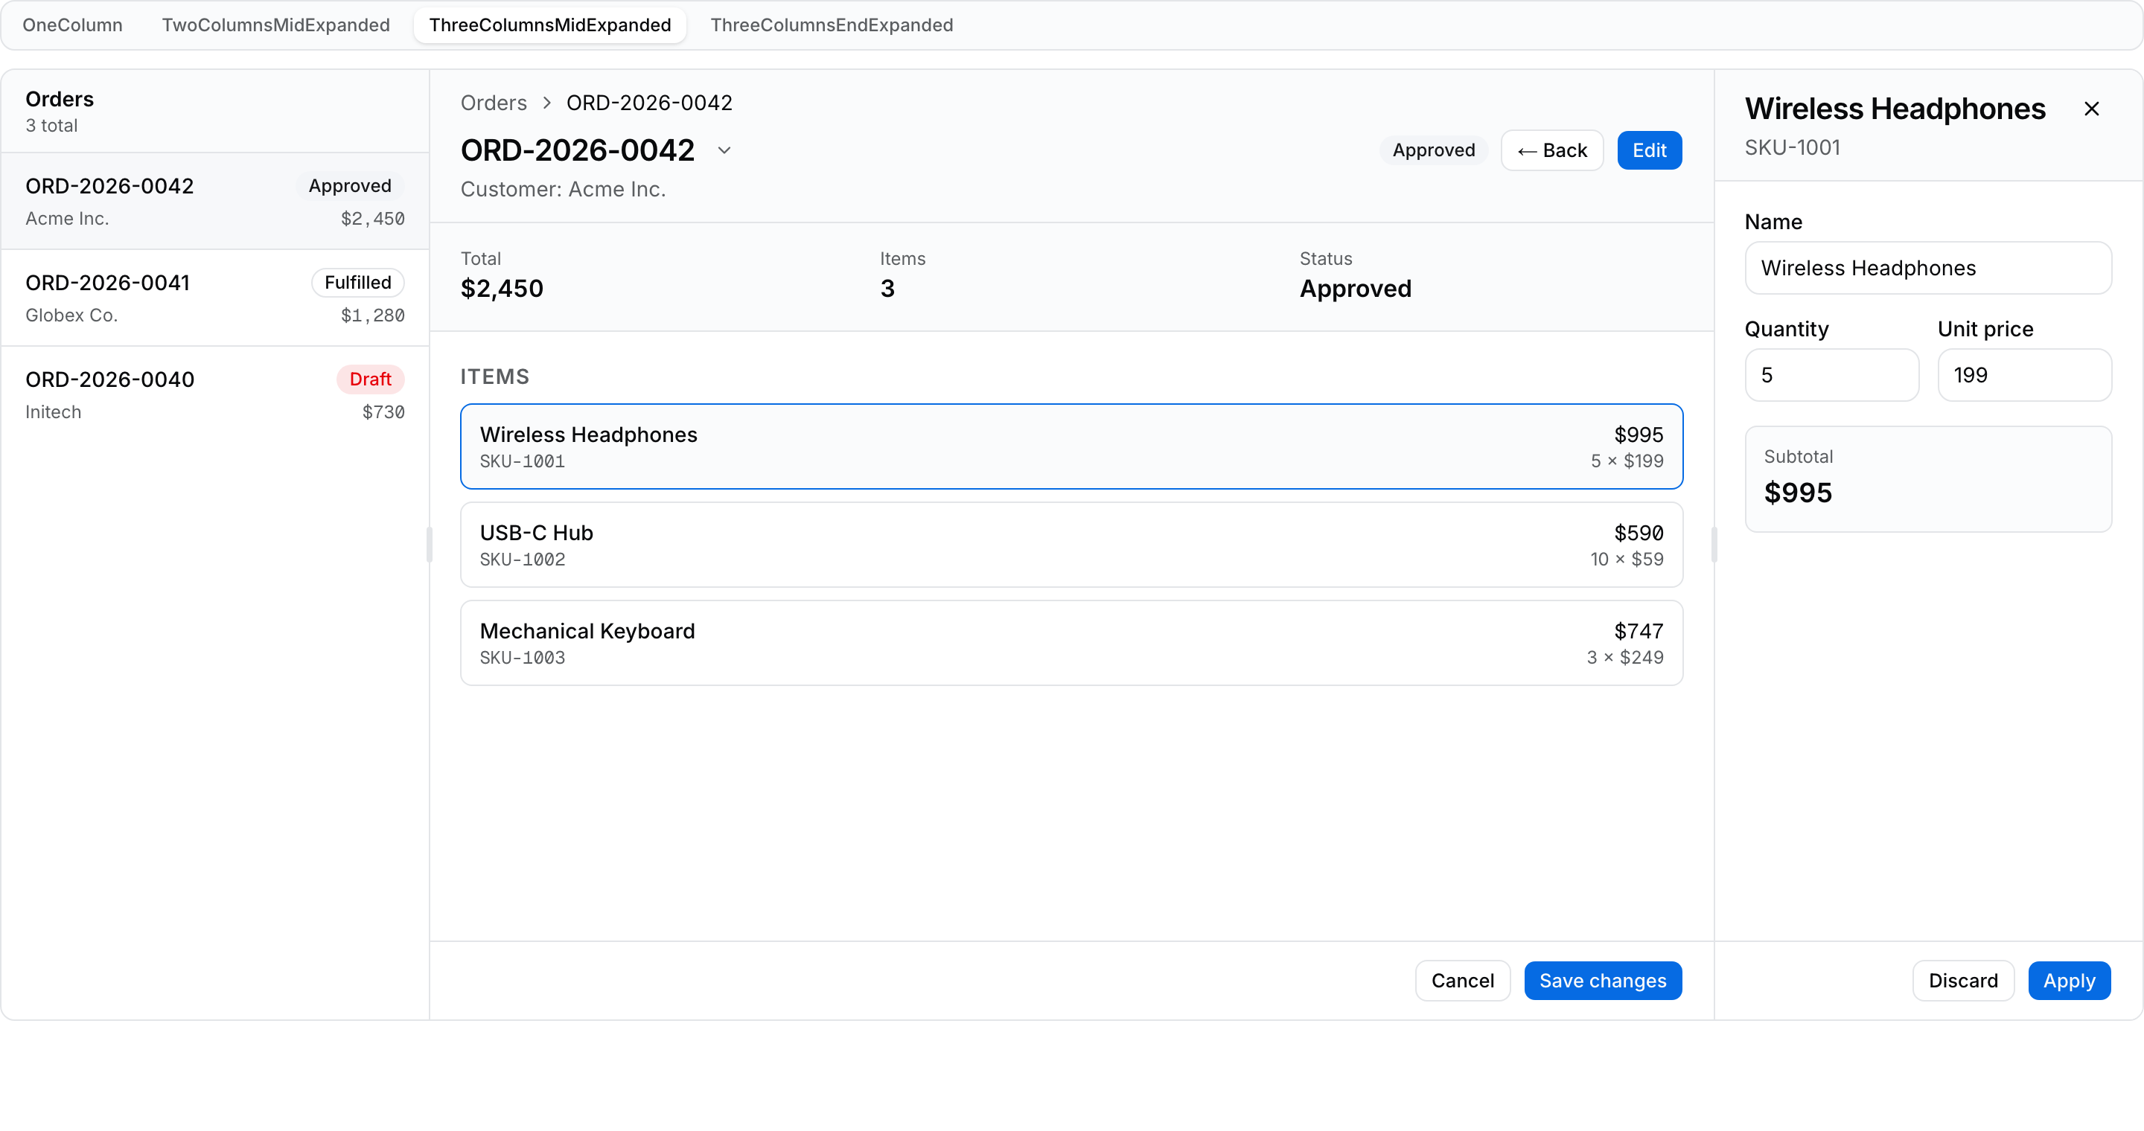The image size is (2144, 1131).
Task: Open the Orders breadcrumb link
Action: [494, 103]
